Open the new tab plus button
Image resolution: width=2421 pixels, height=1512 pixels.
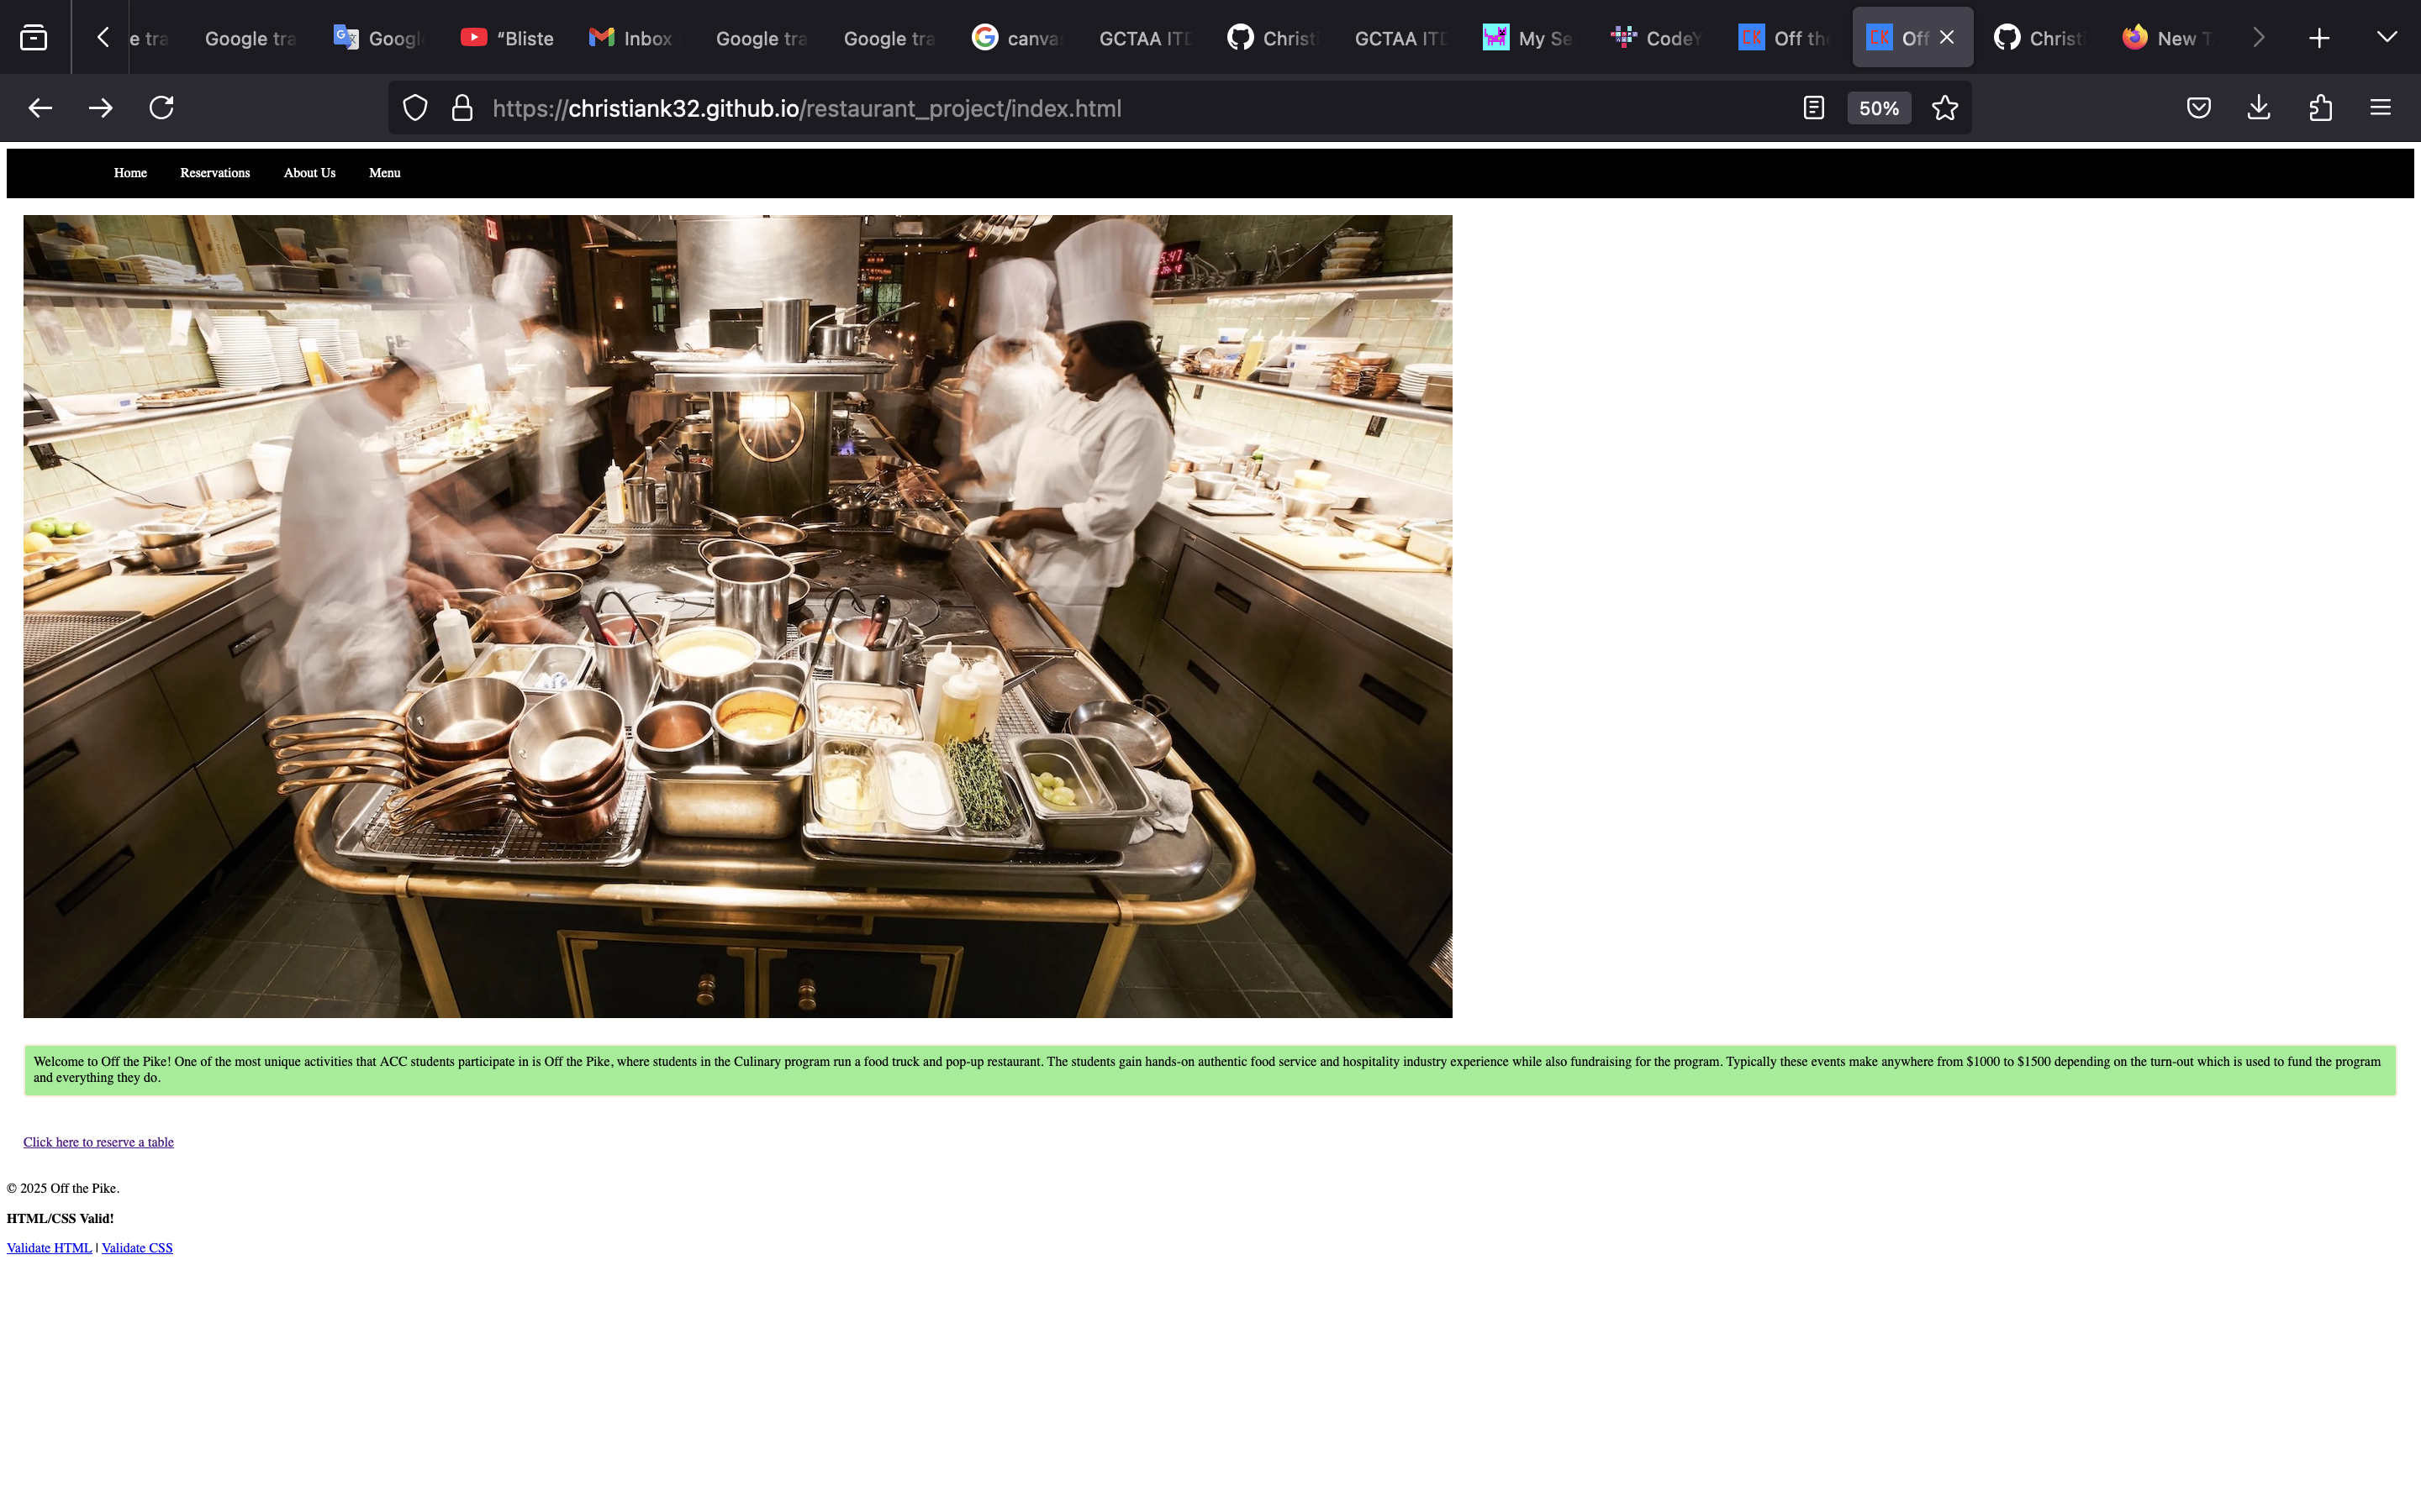click(x=2322, y=37)
